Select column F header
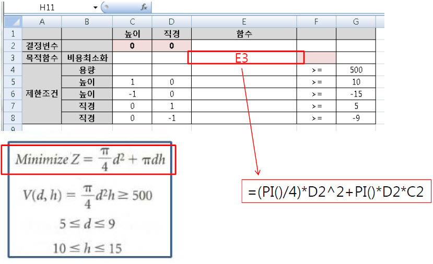Image resolution: width=433 pixels, height=264 pixels. click(x=316, y=21)
